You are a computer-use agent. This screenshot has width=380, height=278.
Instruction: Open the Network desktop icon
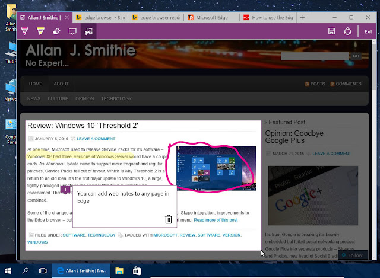(10, 91)
